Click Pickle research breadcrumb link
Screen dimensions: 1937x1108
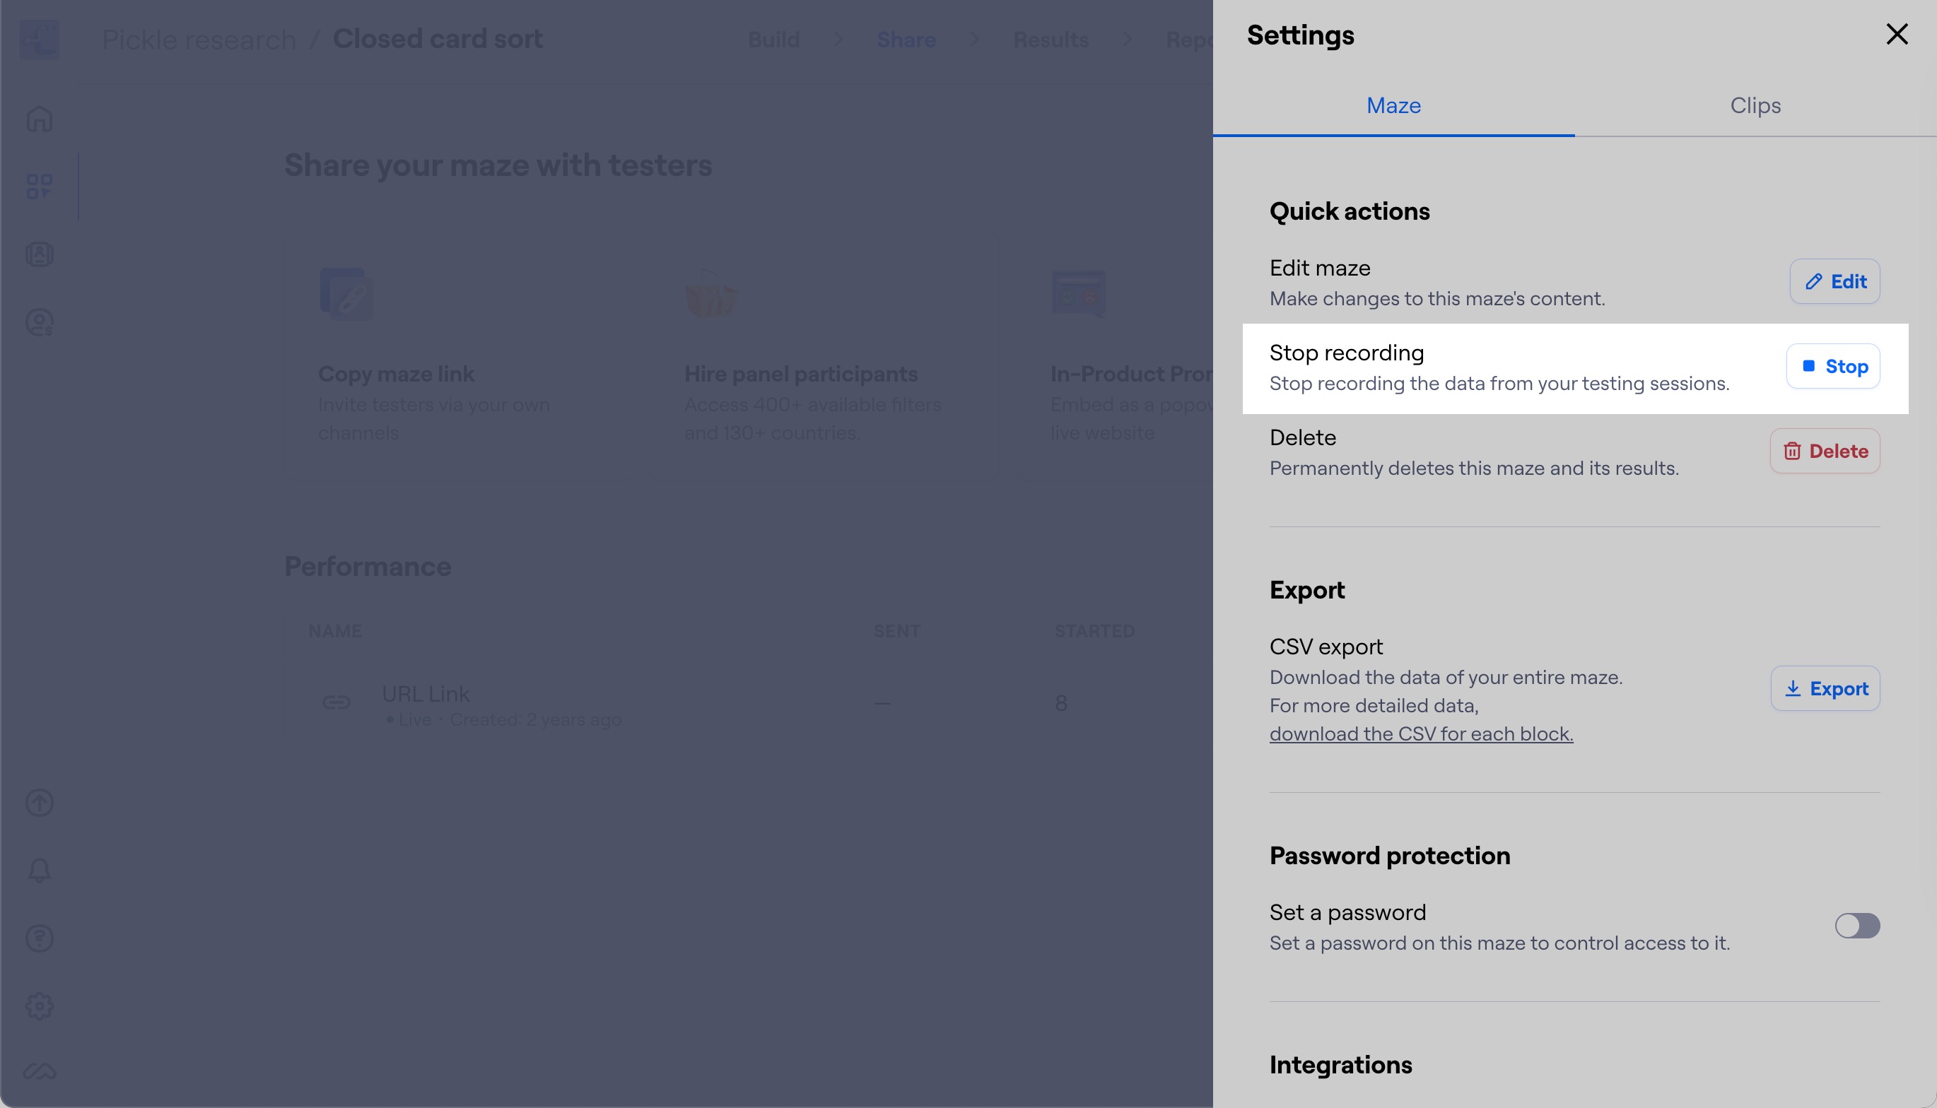click(199, 40)
